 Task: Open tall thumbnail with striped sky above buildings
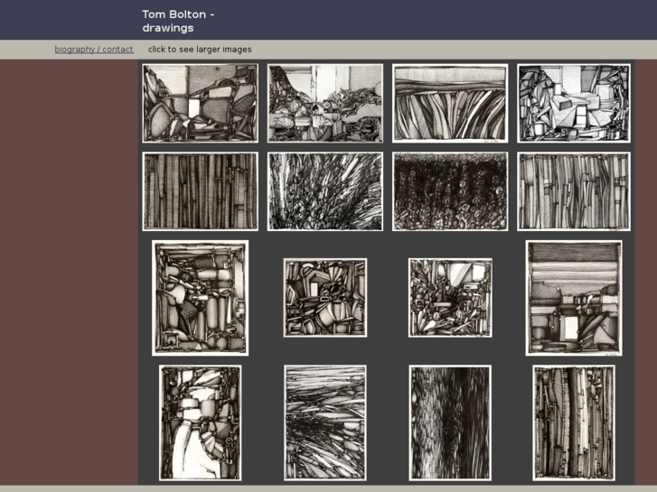point(574,298)
